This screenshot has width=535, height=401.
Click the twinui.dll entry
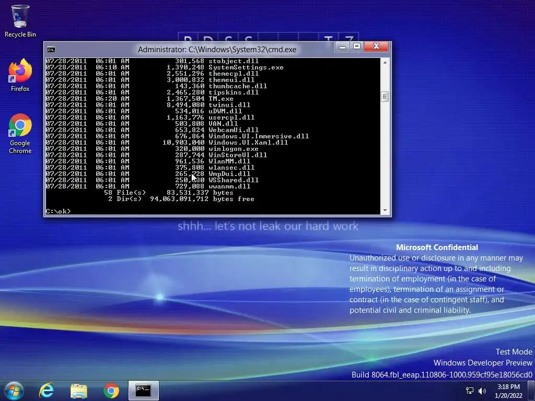pos(230,105)
